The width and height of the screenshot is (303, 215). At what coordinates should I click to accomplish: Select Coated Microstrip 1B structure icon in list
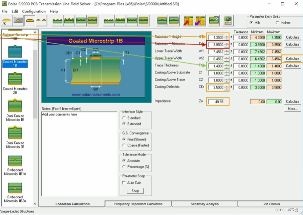[15, 52]
